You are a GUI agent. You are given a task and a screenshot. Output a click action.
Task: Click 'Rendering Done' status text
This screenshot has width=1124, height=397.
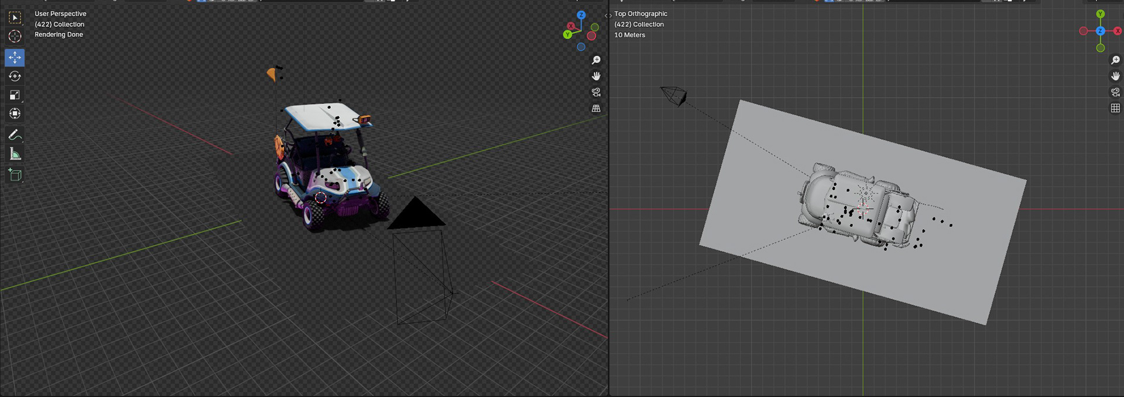tap(59, 34)
